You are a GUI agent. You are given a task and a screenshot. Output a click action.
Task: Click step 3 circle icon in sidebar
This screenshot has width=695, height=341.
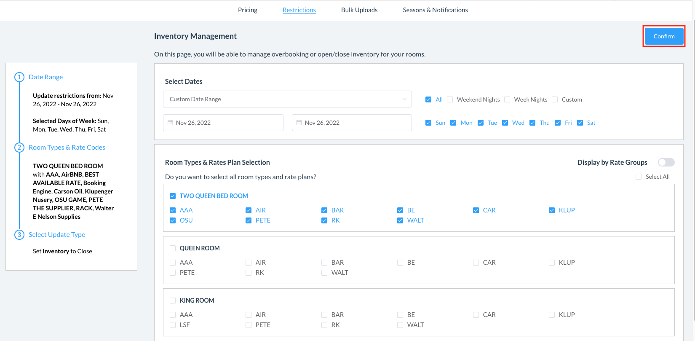19,235
